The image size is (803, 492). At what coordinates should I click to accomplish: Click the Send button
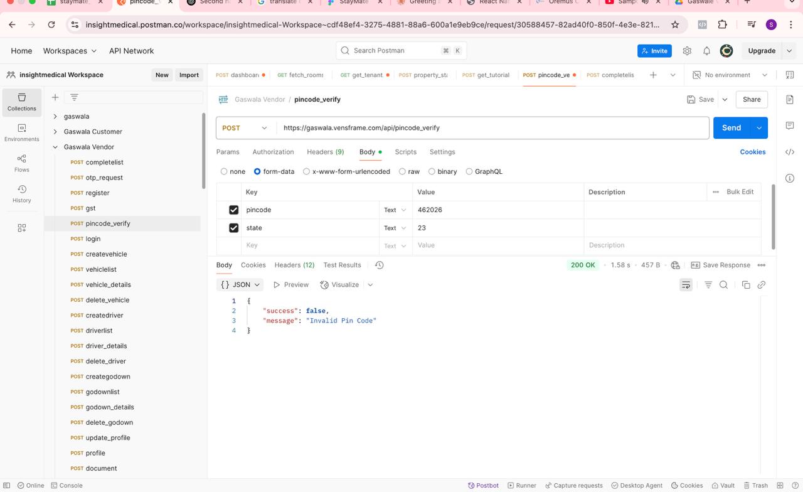click(731, 128)
